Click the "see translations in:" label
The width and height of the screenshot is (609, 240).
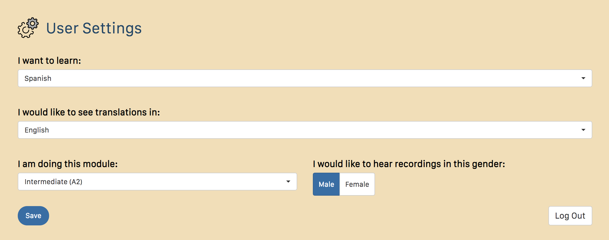coord(89,112)
